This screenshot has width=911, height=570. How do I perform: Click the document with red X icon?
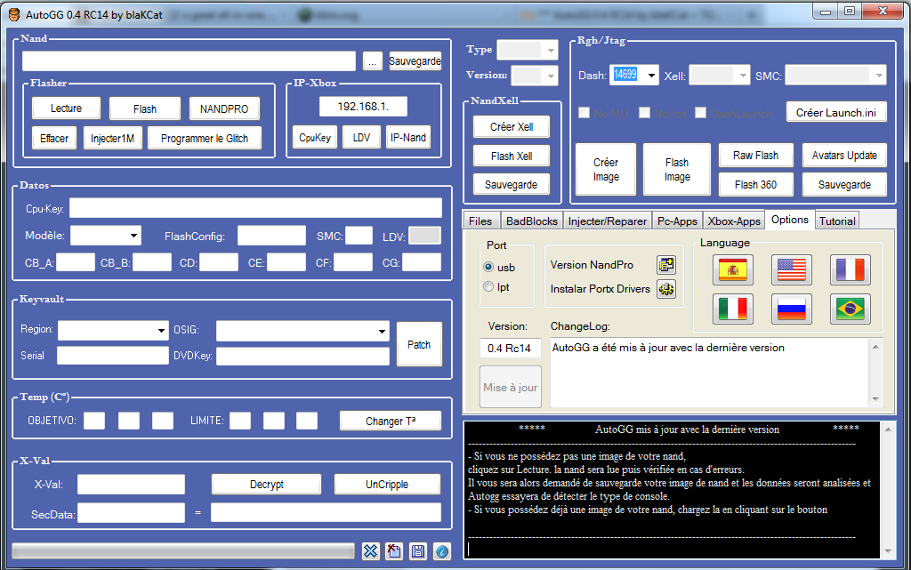click(x=394, y=550)
